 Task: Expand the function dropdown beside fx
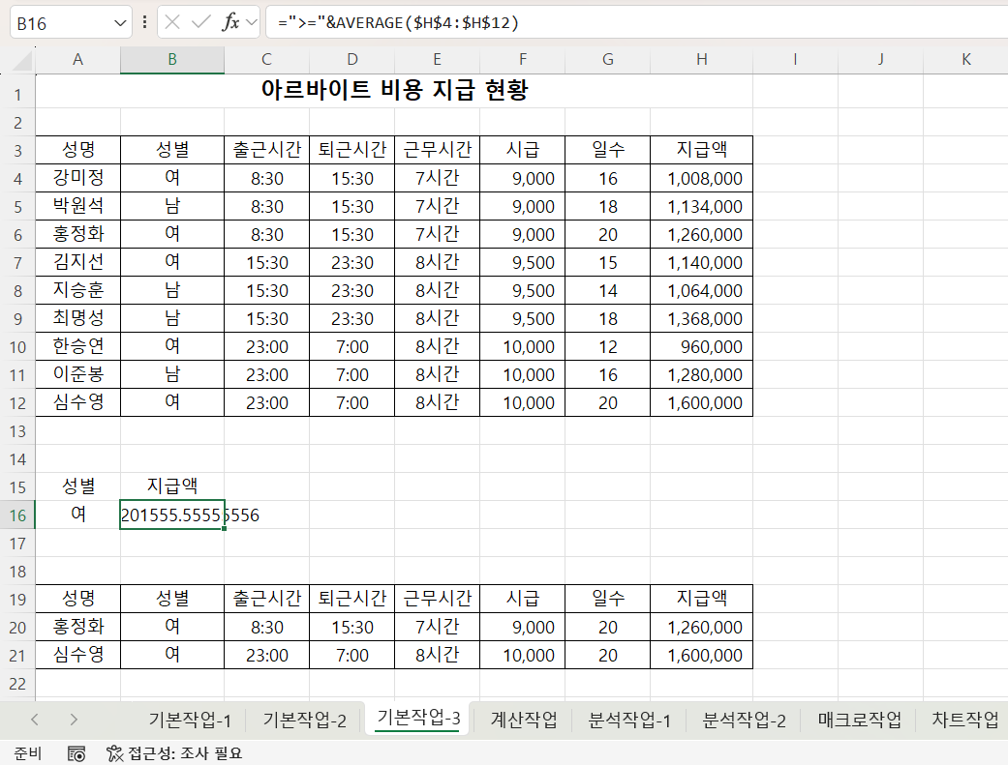(252, 22)
